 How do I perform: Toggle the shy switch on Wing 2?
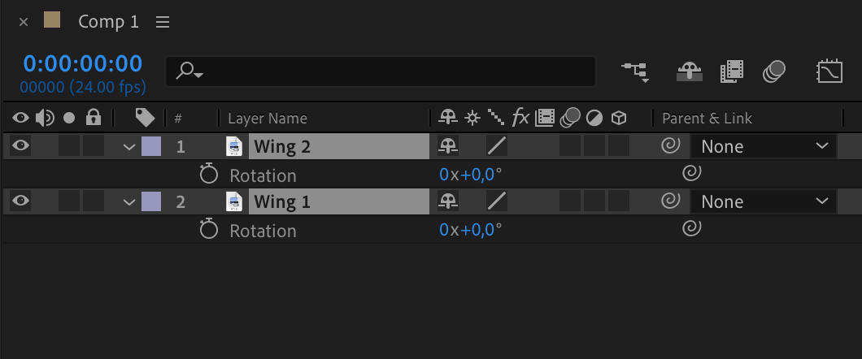pyautogui.click(x=448, y=146)
